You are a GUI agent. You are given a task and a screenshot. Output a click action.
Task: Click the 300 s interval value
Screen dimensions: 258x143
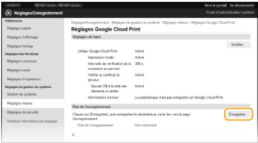139,64
